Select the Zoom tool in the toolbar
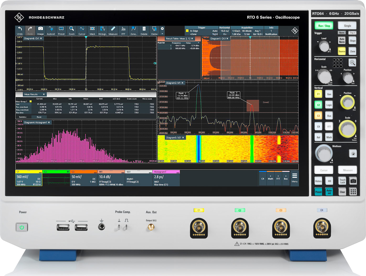Image resolution: width=366 pixels, height=276 pixels. [x=71, y=30]
